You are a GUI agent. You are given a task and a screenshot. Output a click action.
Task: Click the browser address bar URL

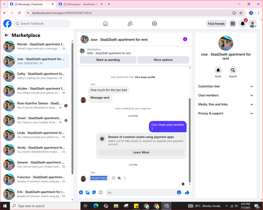[62, 13]
